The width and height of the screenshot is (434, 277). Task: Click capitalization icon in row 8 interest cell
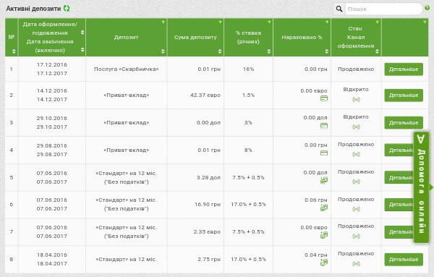pos(324,263)
